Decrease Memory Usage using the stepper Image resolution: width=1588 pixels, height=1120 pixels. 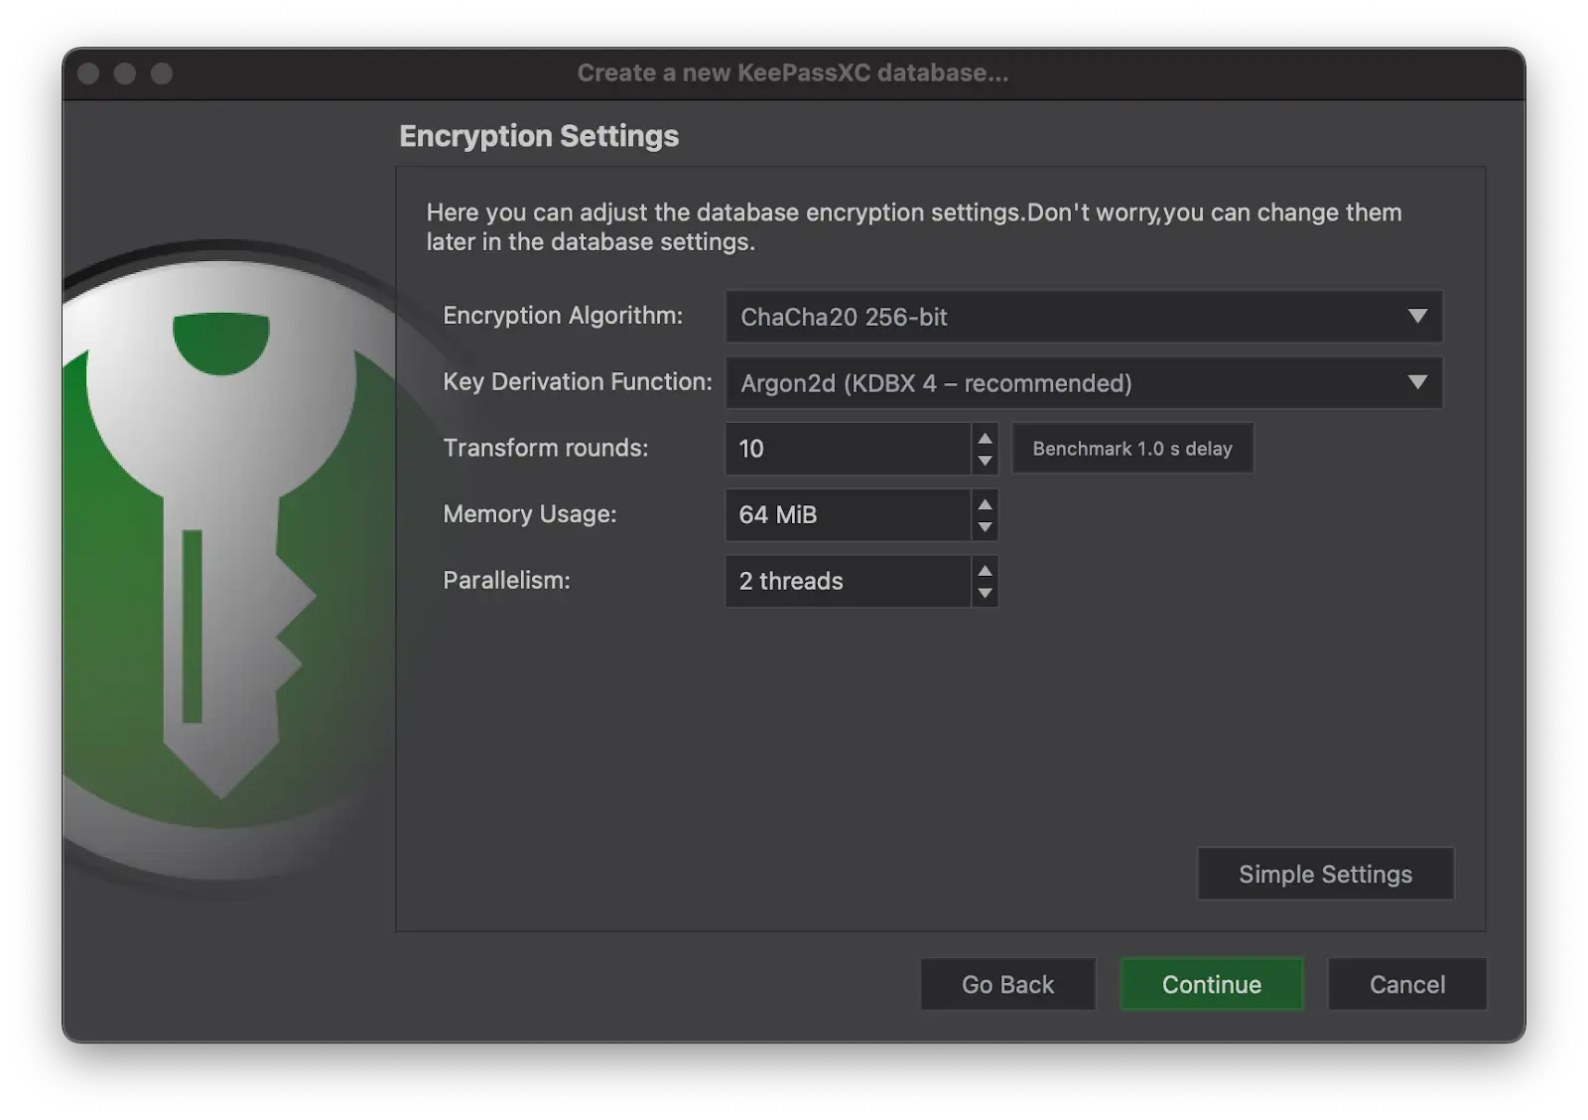[984, 525]
